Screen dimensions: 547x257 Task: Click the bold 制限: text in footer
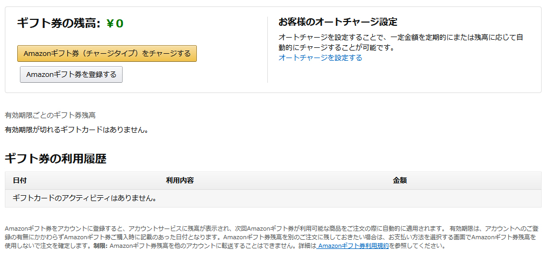[x=101, y=246]
